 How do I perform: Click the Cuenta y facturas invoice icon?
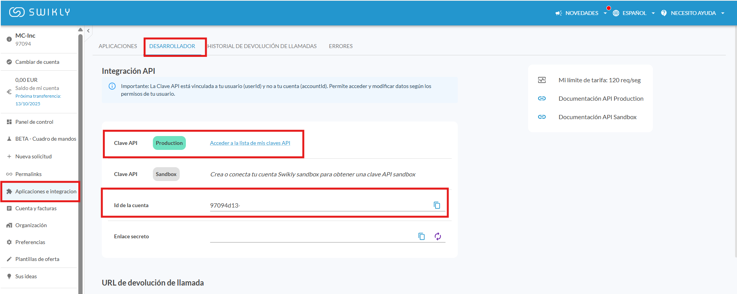[x=9, y=208]
